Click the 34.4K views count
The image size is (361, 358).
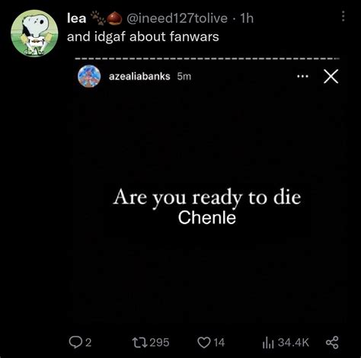pos(293,343)
